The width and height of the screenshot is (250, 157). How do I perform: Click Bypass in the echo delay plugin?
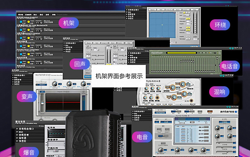pos(89,43)
